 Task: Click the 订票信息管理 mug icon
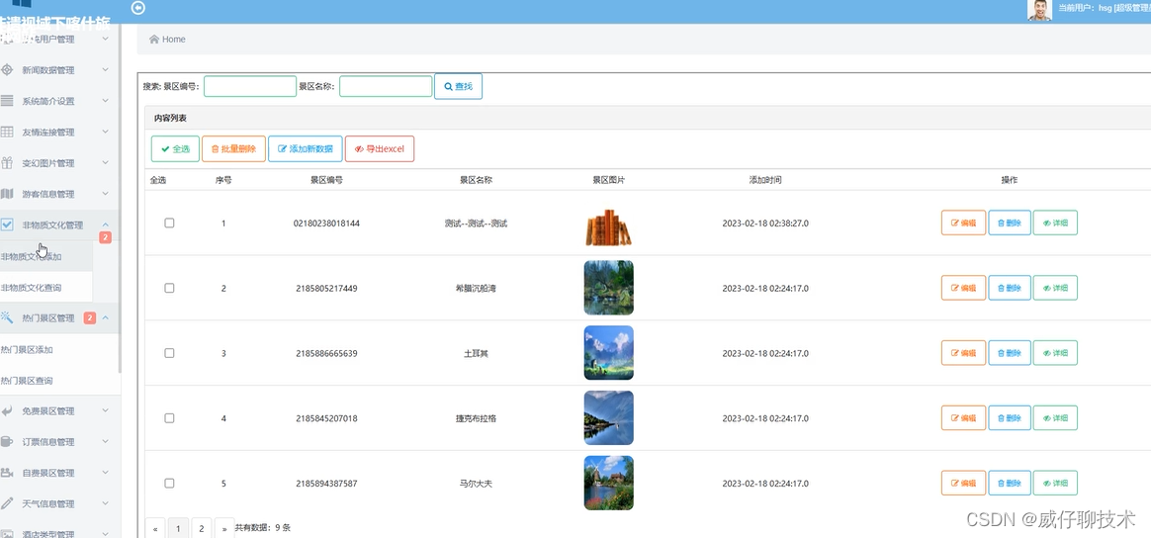coord(7,441)
